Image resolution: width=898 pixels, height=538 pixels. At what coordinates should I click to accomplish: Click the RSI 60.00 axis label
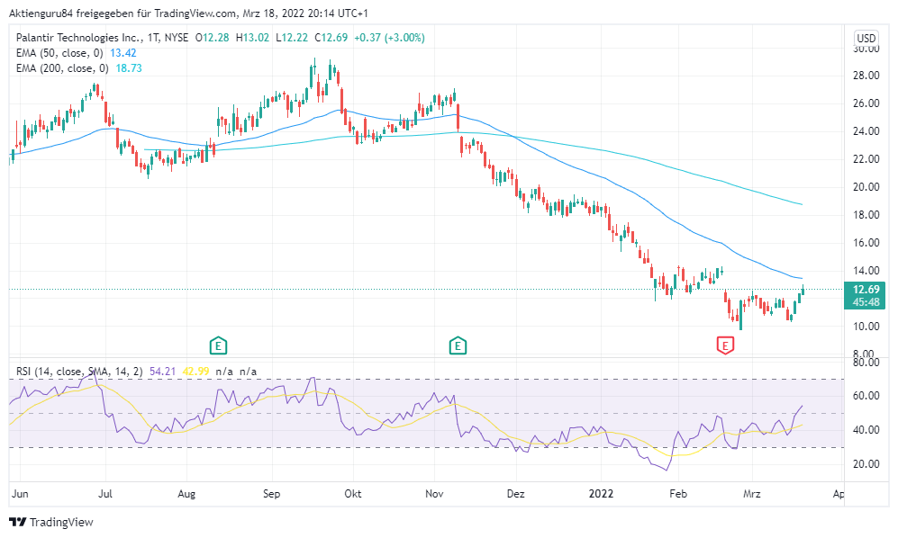(866, 396)
